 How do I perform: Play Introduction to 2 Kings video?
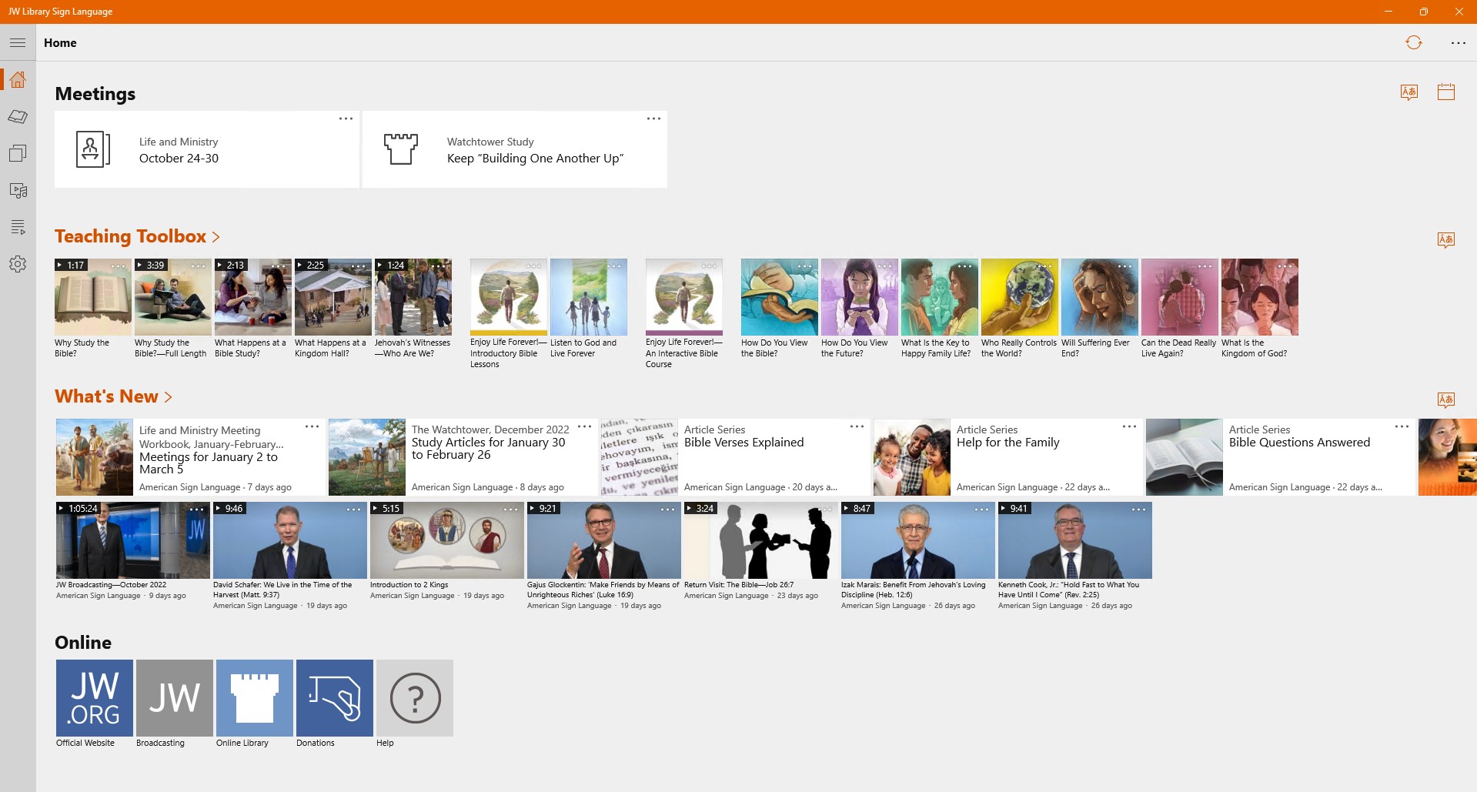click(447, 540)
